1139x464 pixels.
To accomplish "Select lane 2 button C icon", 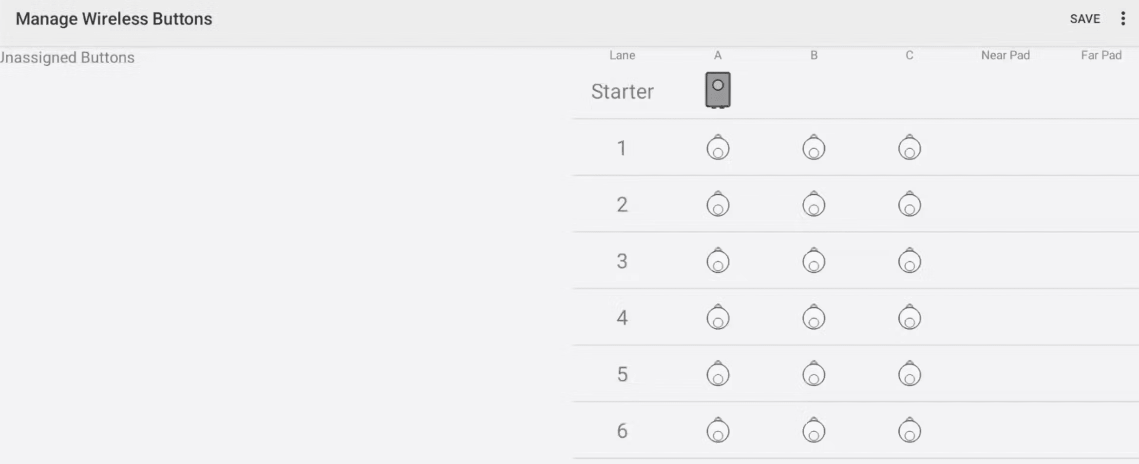I will pyautogui.click(x=910, y=204).
